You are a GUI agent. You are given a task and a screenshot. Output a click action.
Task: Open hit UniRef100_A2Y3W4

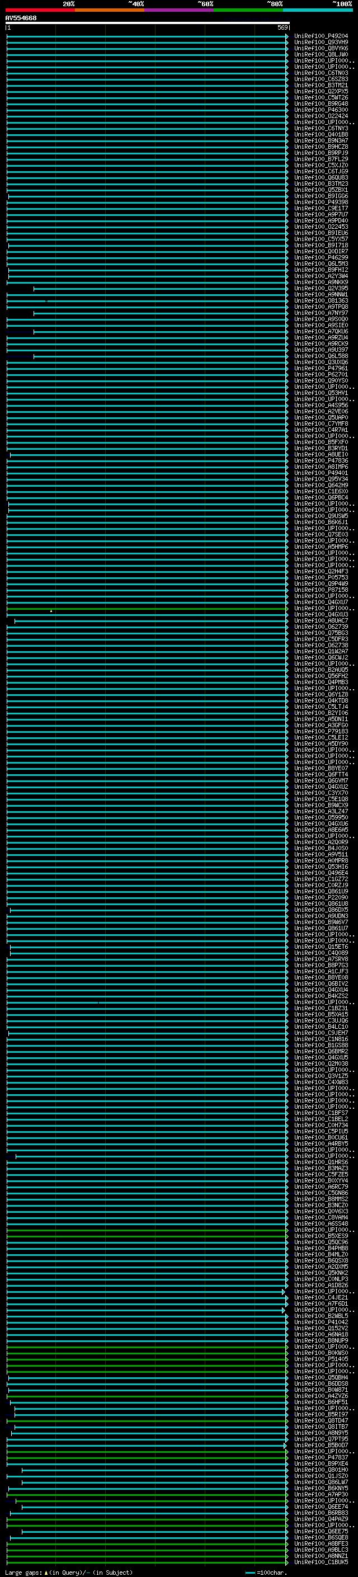(x=321, y=276)
